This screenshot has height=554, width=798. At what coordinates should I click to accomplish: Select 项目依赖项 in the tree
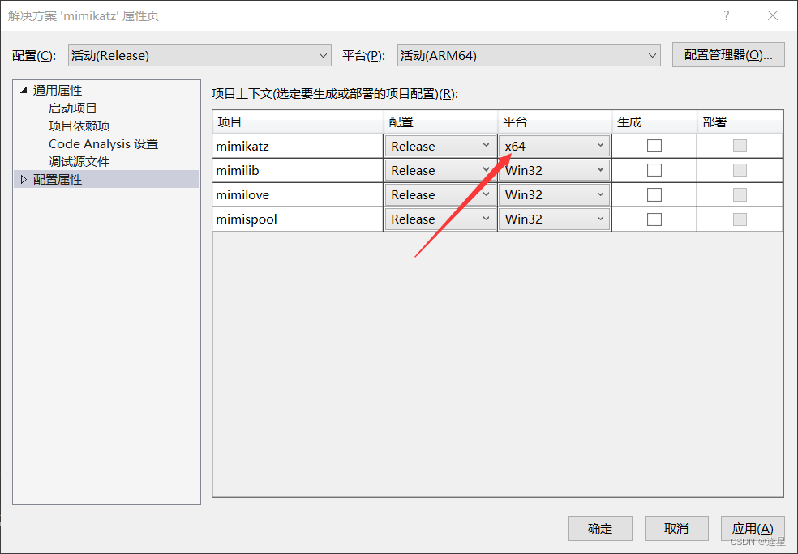pos(79,126)
